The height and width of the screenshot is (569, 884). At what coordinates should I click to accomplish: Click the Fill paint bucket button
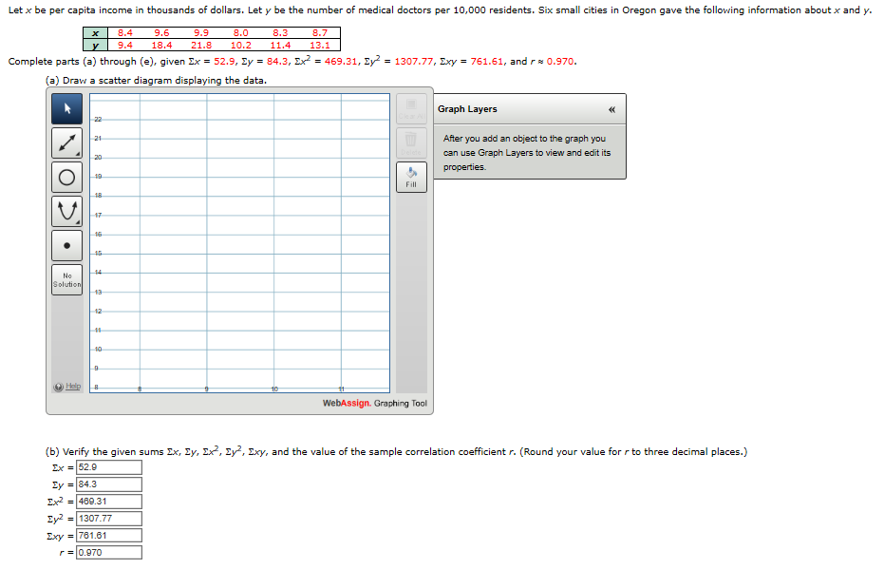pyautogui.click(x=411, y=177)
